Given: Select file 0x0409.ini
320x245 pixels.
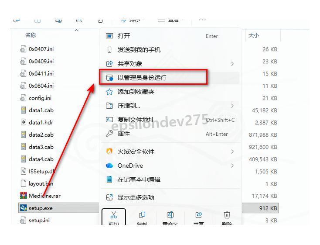Looking at the screenshot, I should tap(41, 61).
